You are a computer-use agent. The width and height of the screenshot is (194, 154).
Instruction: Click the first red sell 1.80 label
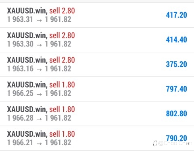tap(62, 85)
